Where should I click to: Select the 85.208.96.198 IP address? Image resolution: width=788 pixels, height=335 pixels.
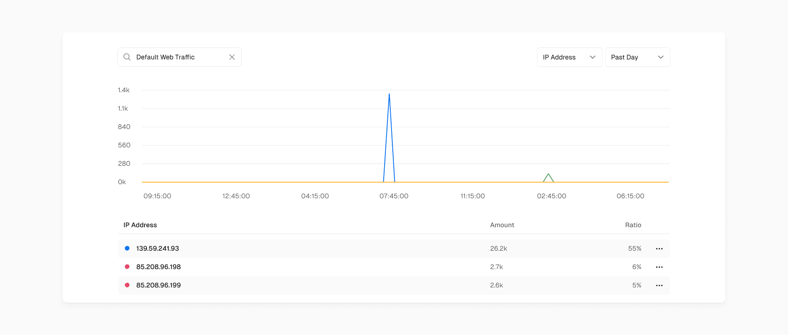coord(158,267)
